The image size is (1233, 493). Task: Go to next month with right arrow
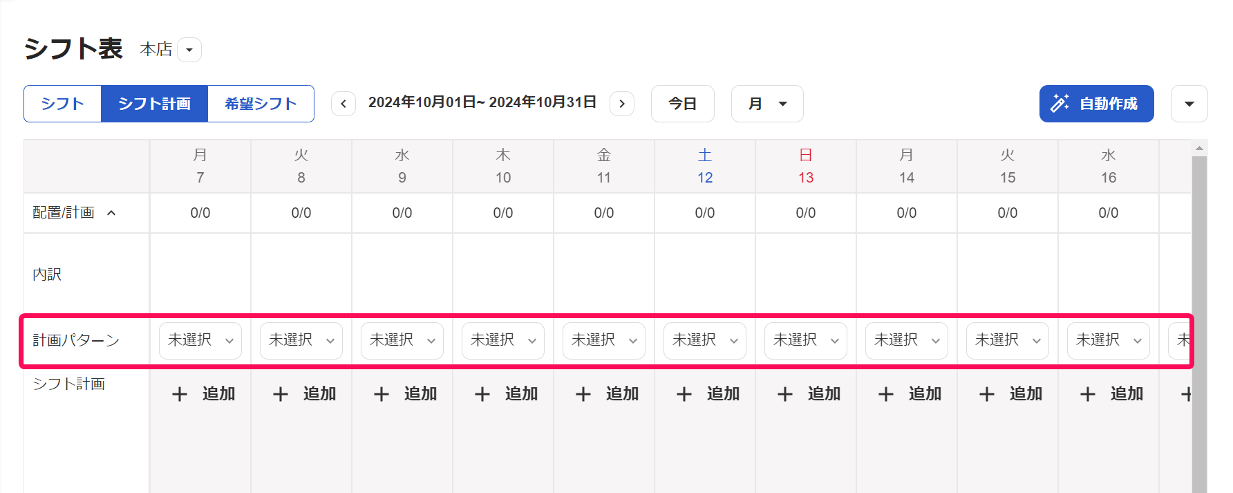622,104
